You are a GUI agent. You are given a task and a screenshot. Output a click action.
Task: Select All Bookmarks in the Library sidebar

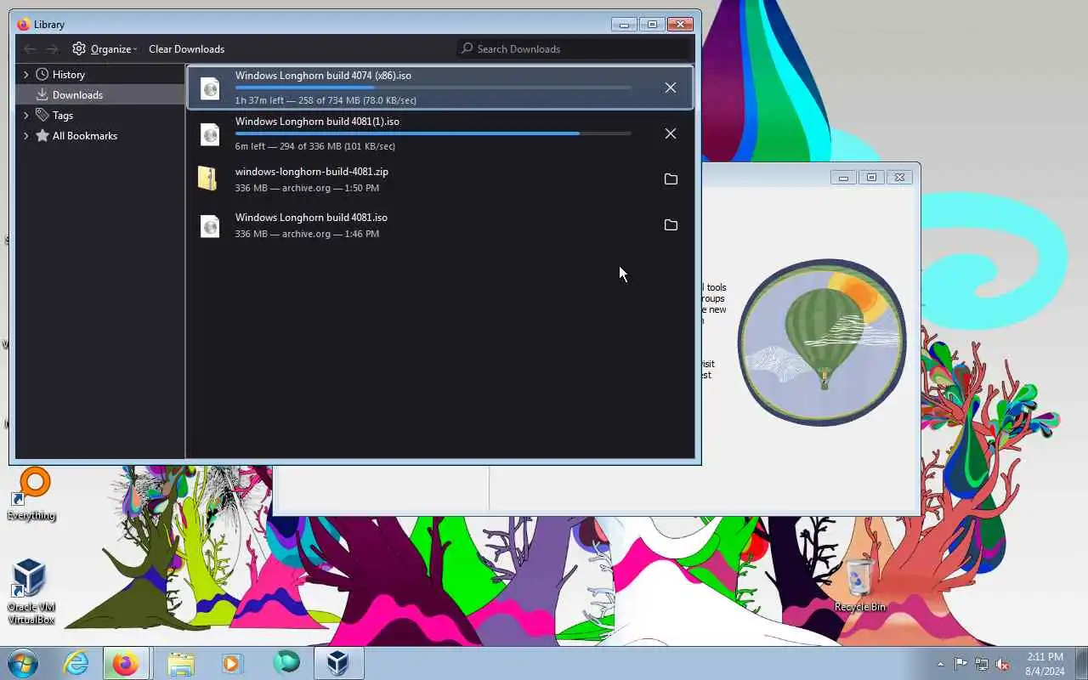(x=100, y=135)
